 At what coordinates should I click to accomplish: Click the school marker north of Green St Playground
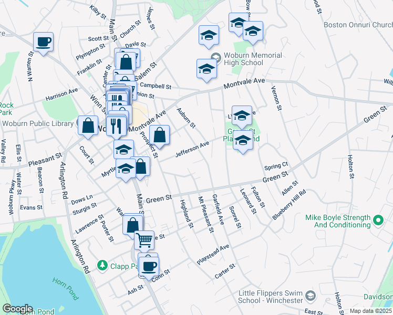pyautogui.click(x=242, y=116)
